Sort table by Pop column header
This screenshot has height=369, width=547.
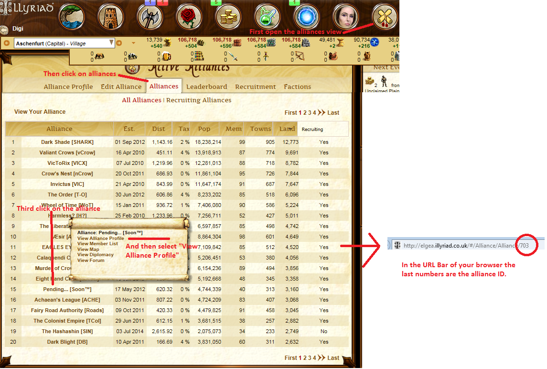point(204,129)
